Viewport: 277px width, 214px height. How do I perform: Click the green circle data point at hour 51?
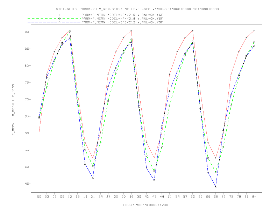pyautogui.click(x=170, y=106)
